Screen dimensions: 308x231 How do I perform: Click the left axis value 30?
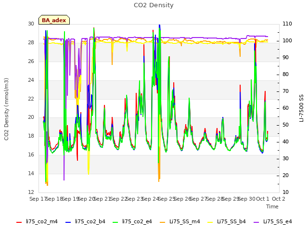31,24
